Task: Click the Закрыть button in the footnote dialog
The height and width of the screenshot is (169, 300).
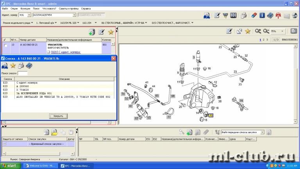Action: coord(58,116)
